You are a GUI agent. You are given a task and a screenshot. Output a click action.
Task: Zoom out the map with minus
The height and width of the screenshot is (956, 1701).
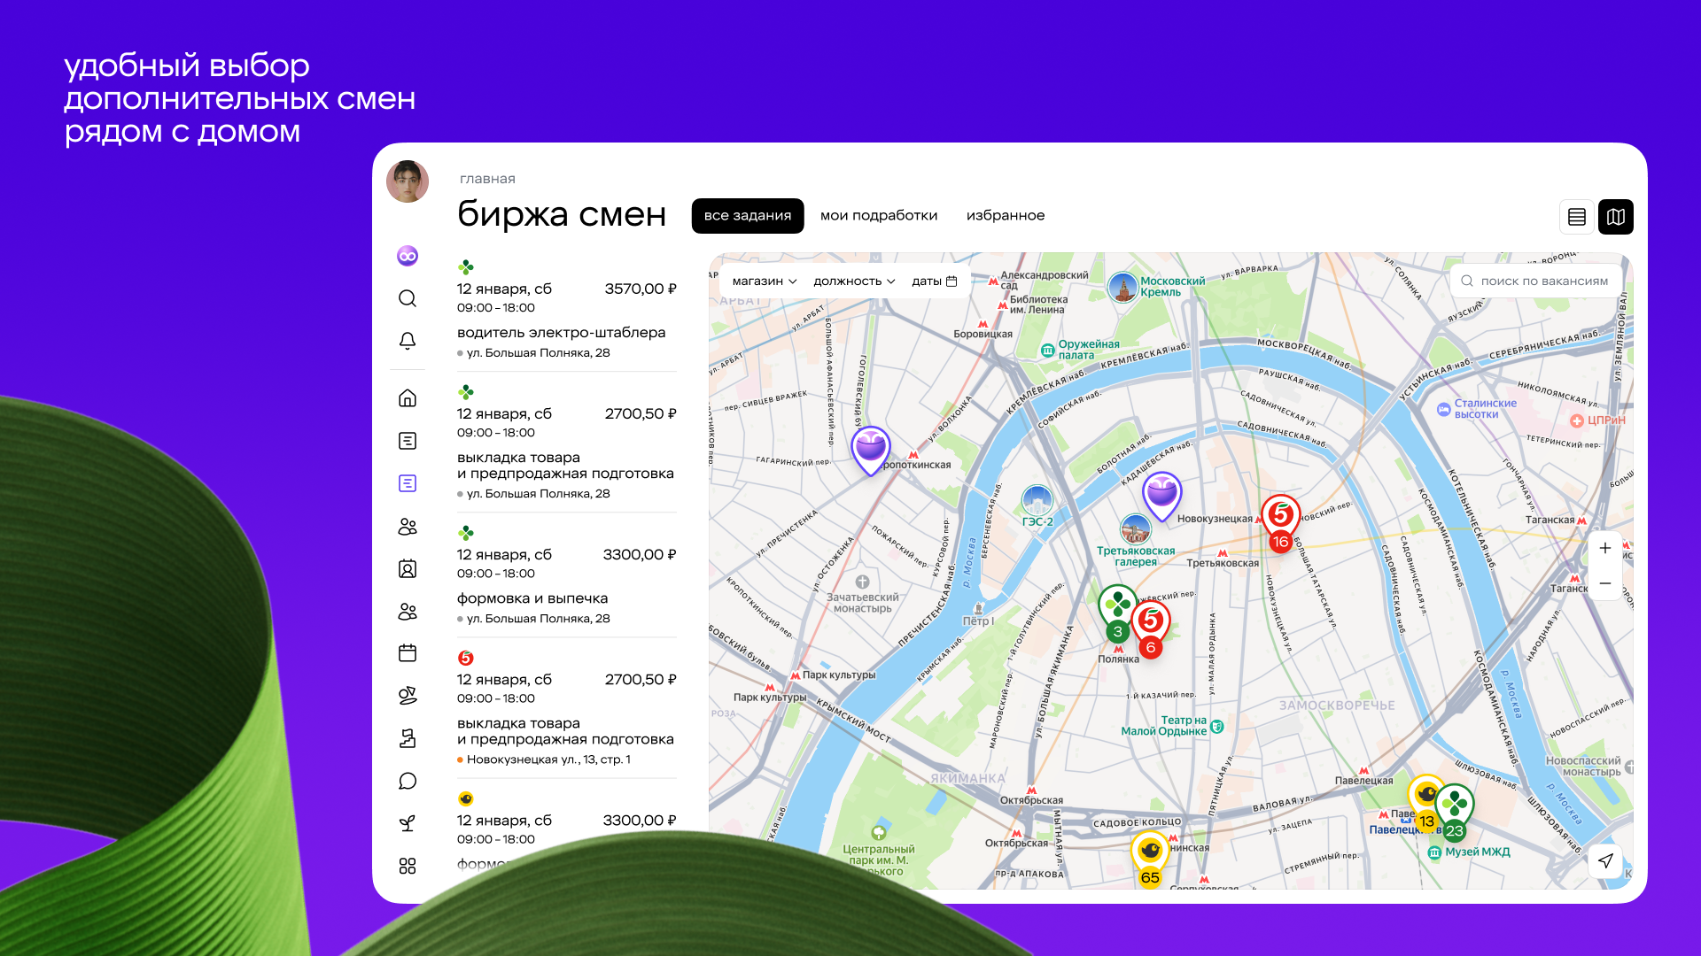[1605, 583]
